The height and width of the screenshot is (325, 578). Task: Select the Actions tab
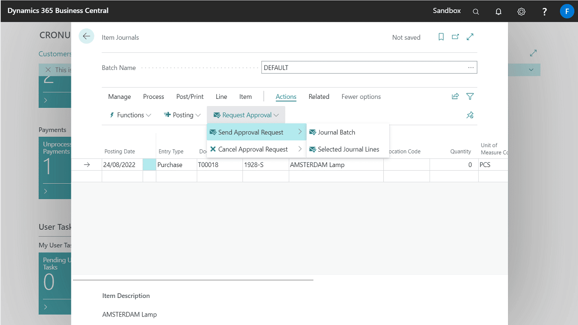click(286, 97)
